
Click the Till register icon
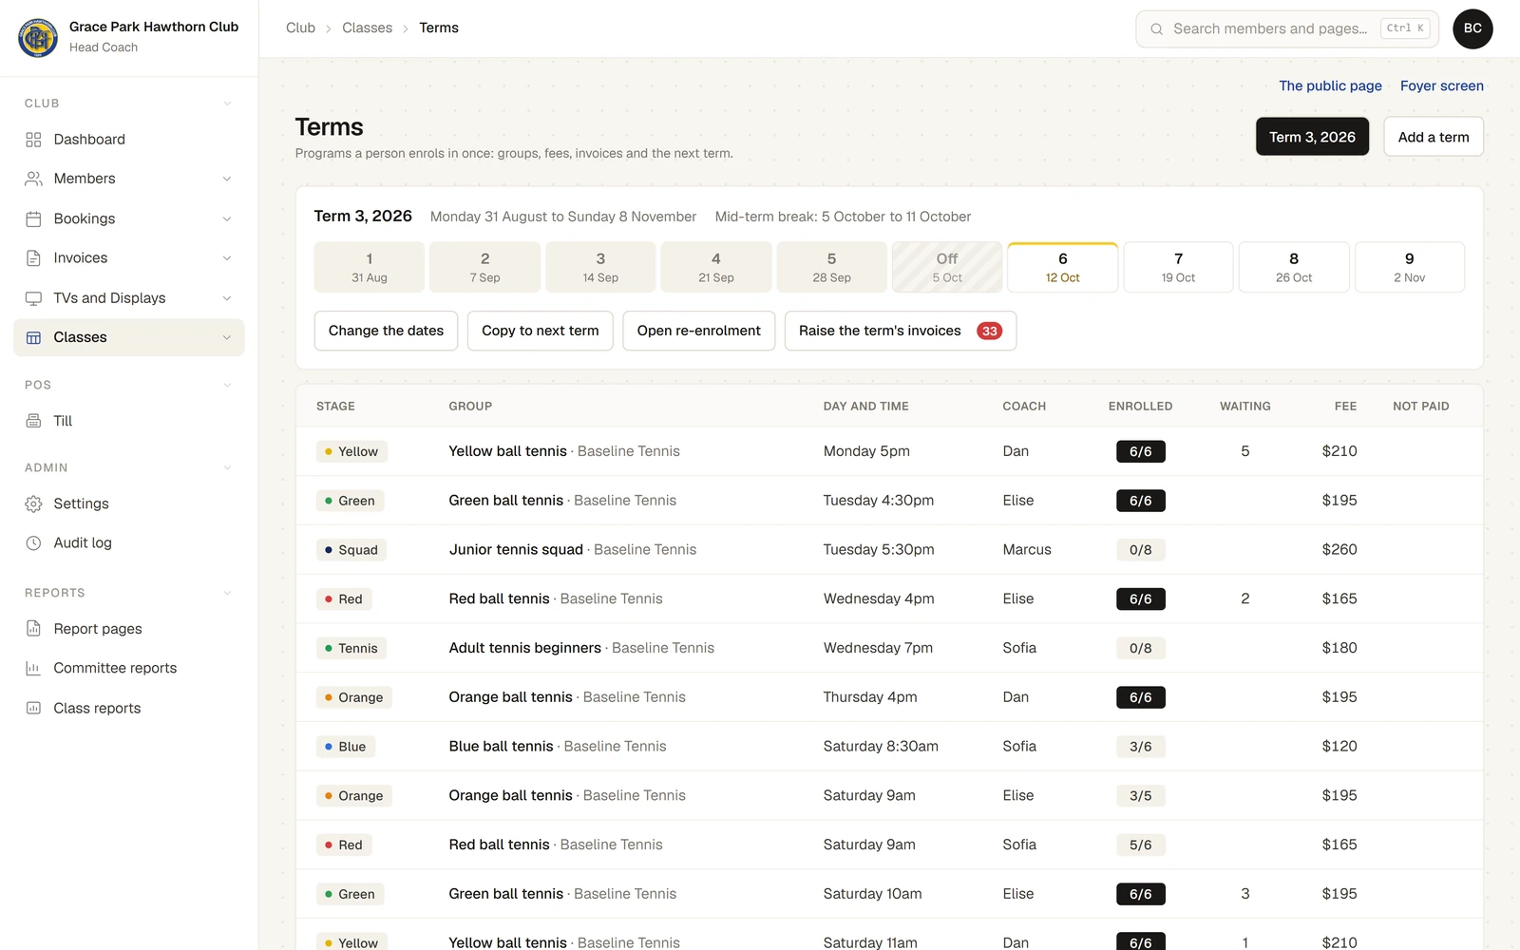point(33,421)
